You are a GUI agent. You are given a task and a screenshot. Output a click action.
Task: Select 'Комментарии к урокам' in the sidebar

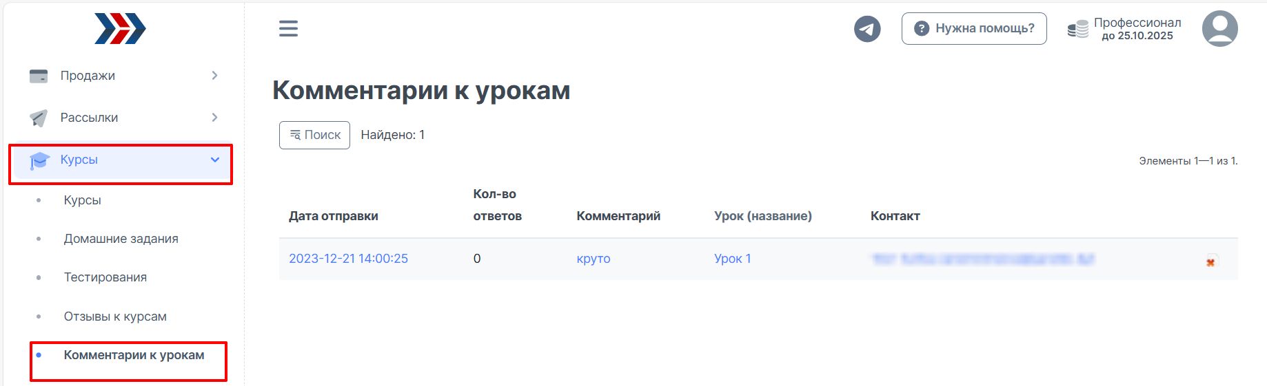(134, 355)
